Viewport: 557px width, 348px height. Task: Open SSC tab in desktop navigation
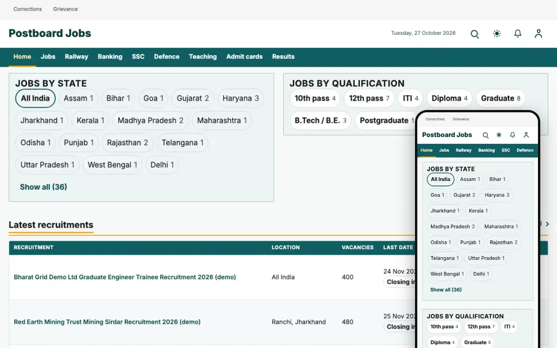tap(138, 57)
